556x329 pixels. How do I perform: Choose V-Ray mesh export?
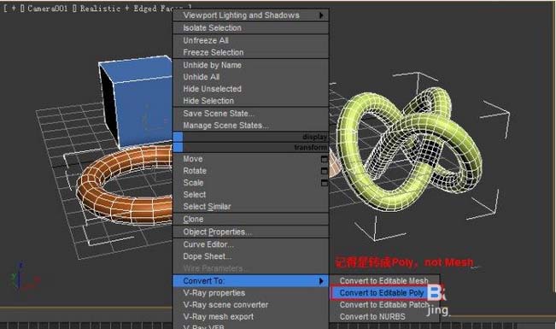pyautogui.click(x=251, y=316)
